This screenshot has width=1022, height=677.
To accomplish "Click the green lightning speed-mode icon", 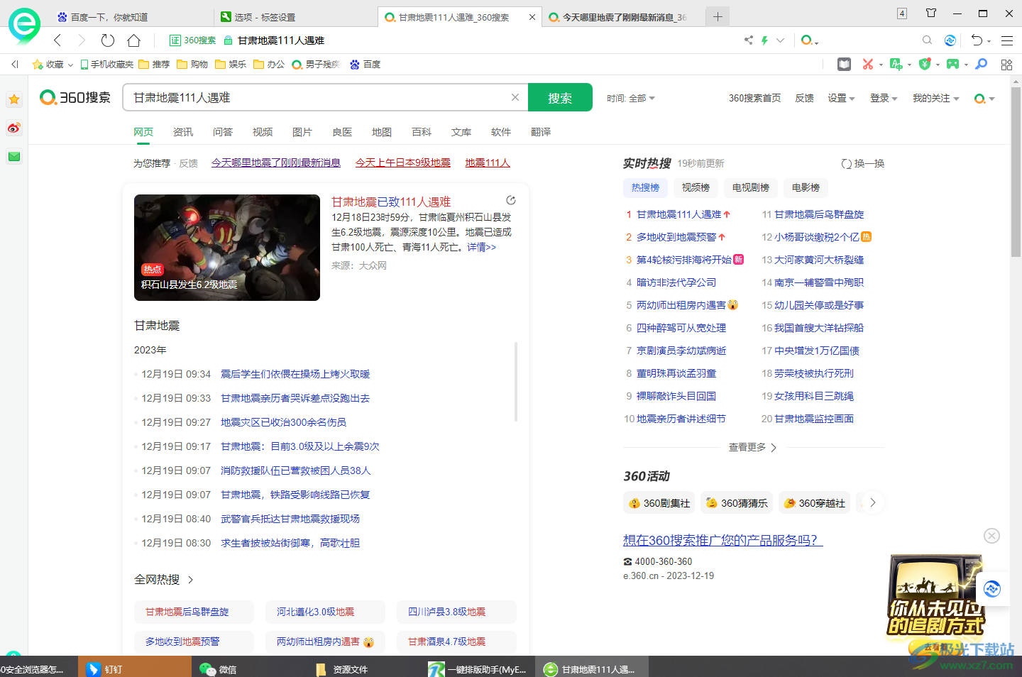I will pos(764,40).
